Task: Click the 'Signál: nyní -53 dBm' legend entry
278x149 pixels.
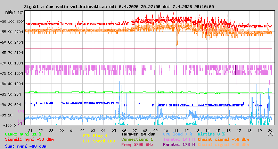Action: [x=29, y=139]
